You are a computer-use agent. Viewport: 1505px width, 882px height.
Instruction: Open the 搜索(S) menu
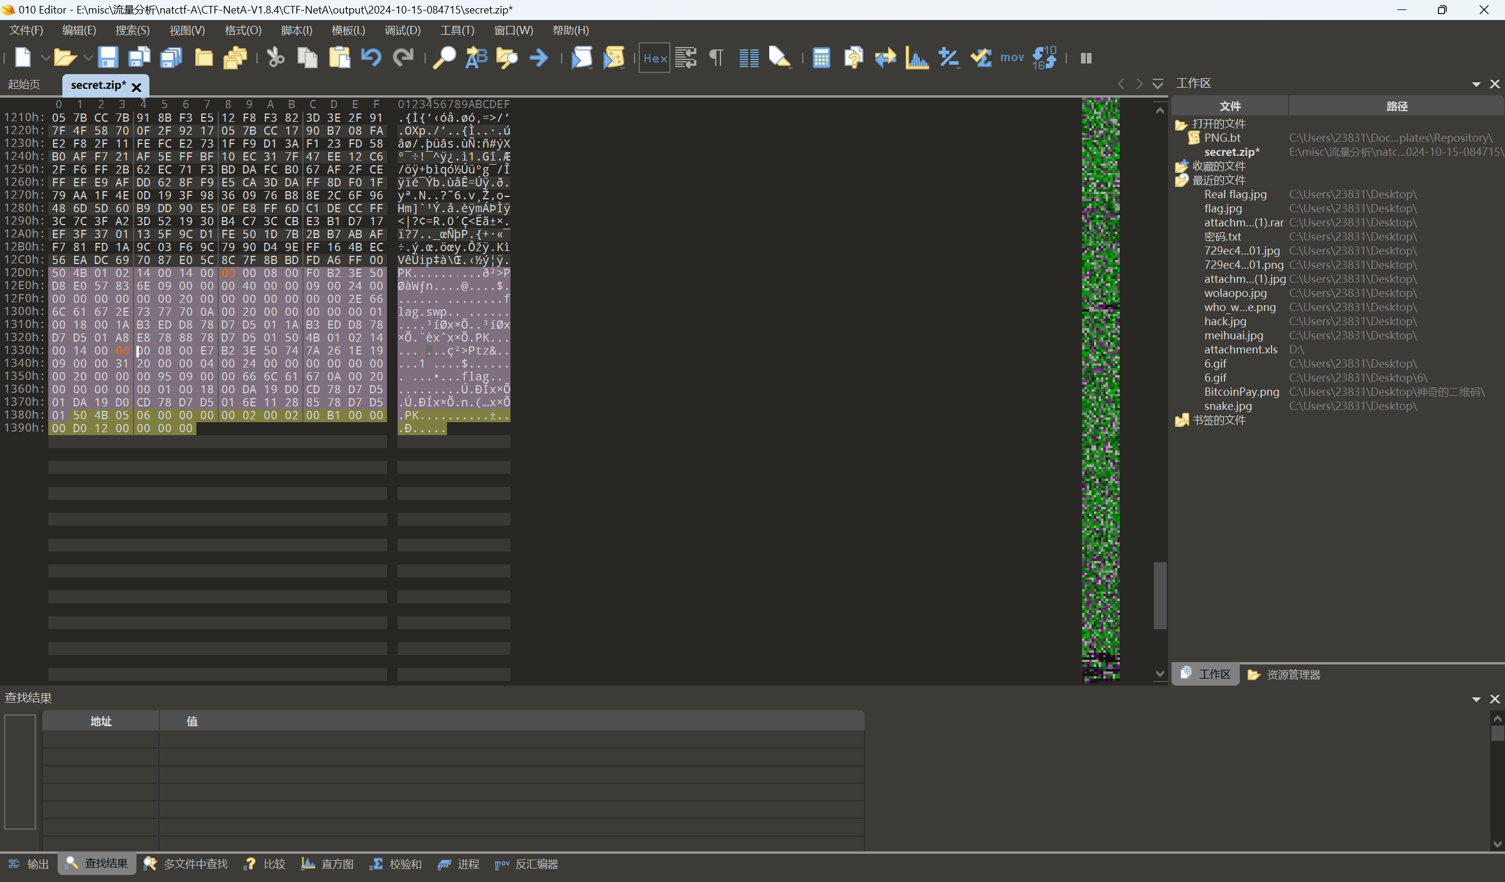pyautogui.click(x=132, y=30)
